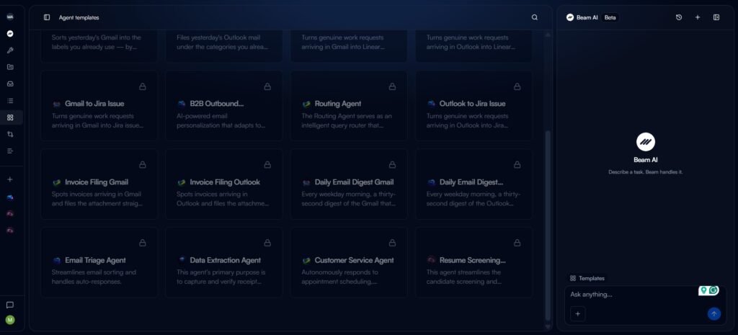Screen dimensions: 738x335
Task: Click lock icon on Invoice Filing Outlook
Action: pyautogui.click(x=267, y=165)
